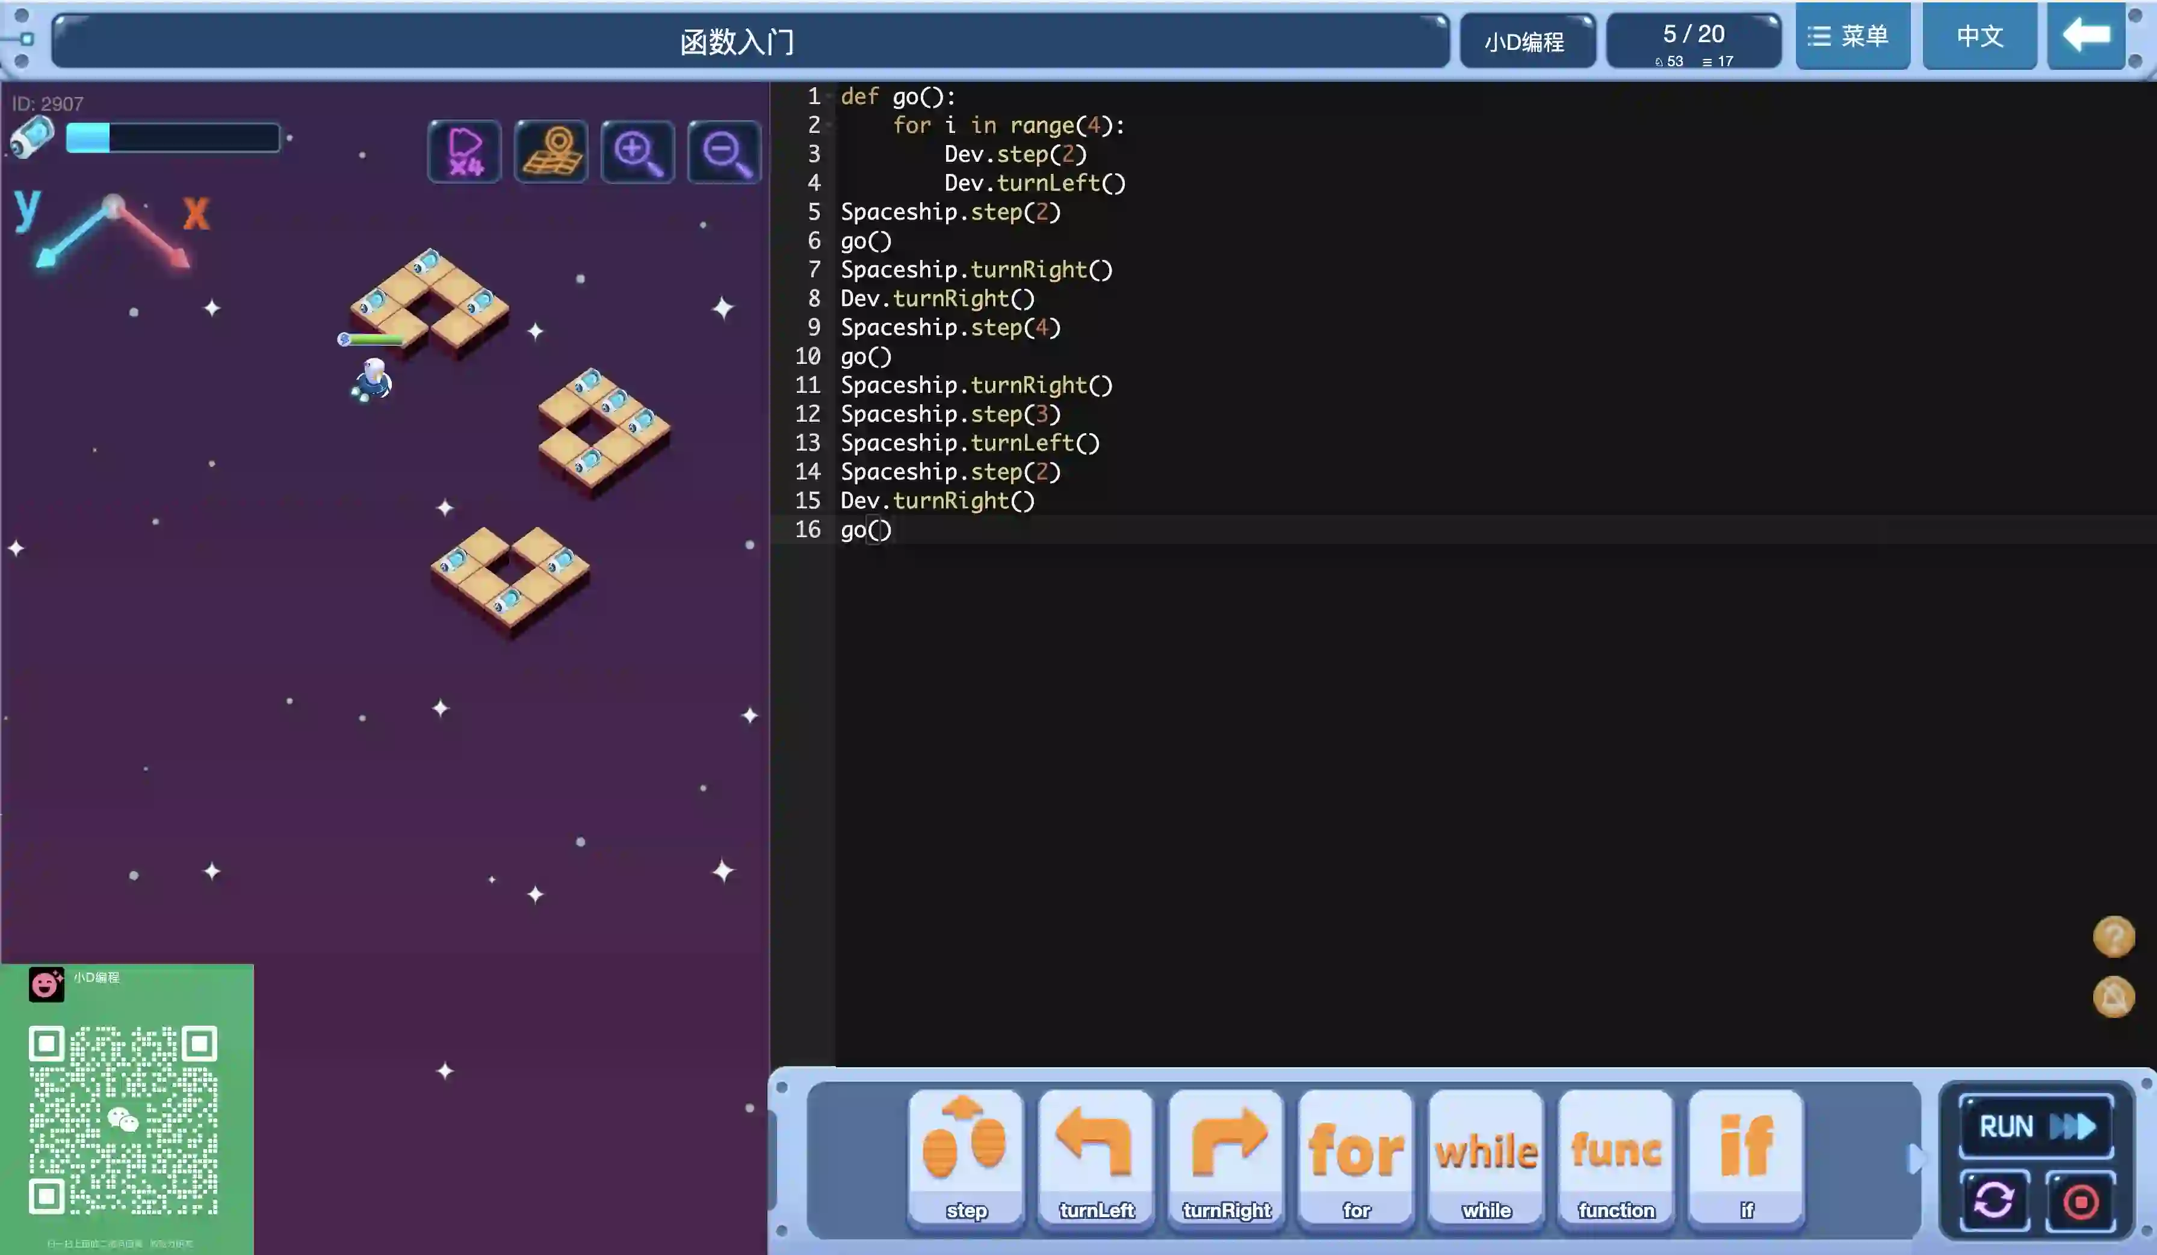
Task: Go back using the arrow button
Action: [2086, 36]
